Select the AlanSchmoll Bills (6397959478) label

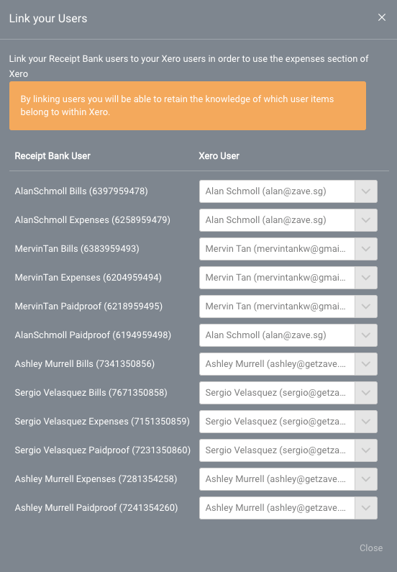click(x=81, y=191)
